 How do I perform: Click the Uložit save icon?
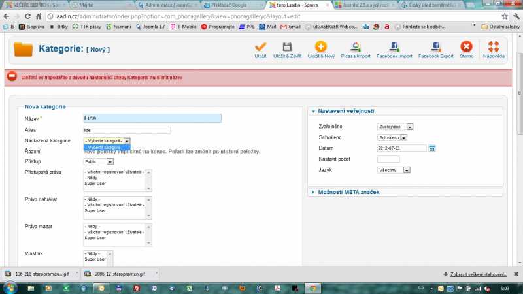click(x=260, y=47)
